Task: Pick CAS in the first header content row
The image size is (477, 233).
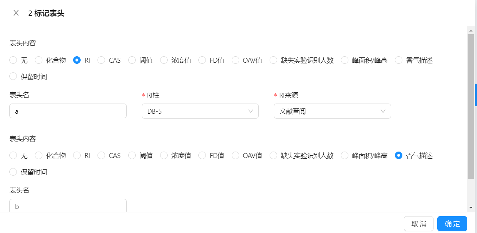Action: coord(101,60)
